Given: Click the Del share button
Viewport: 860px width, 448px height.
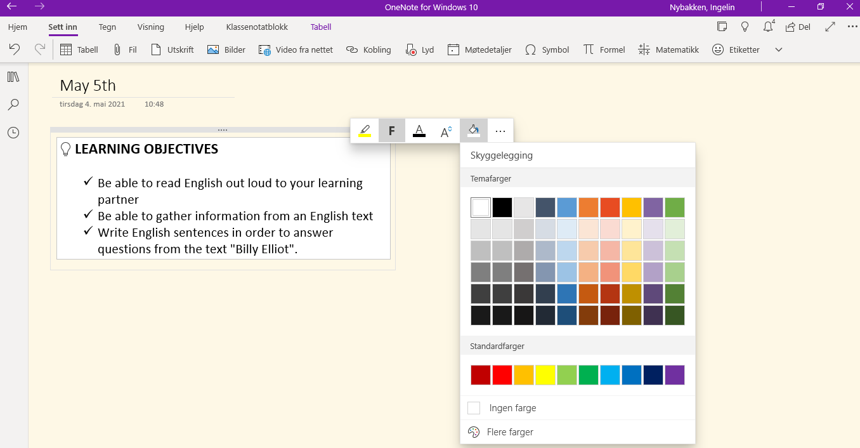Looking at the screenshot, I should pyautogui.click(x=798, y=27).
